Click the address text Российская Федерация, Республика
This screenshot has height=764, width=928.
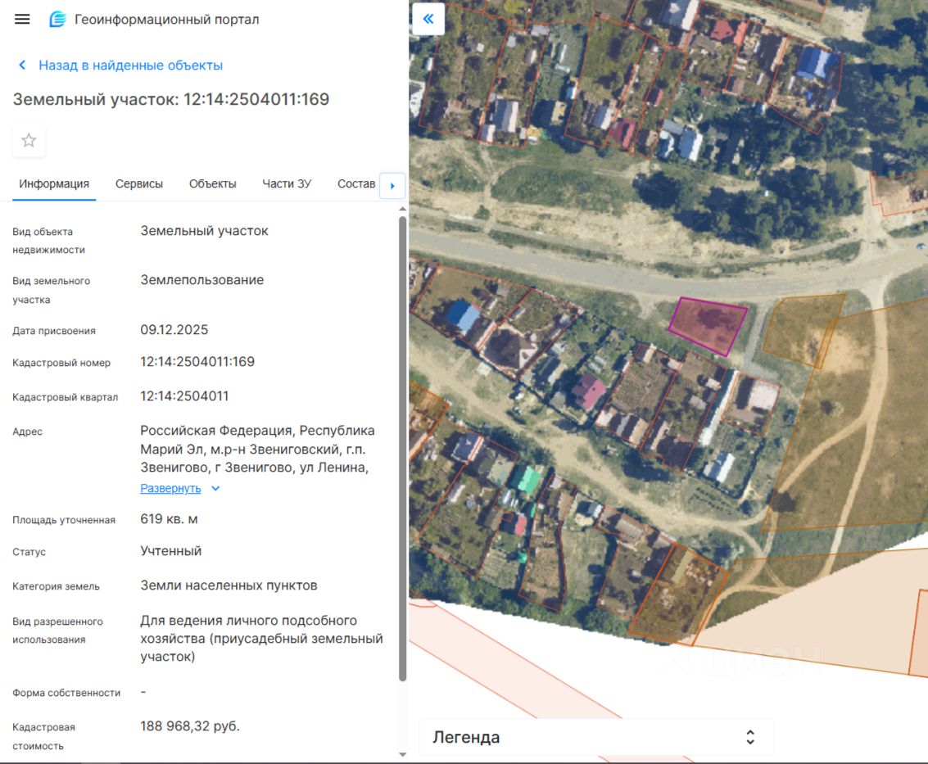(x=257, y=430)
